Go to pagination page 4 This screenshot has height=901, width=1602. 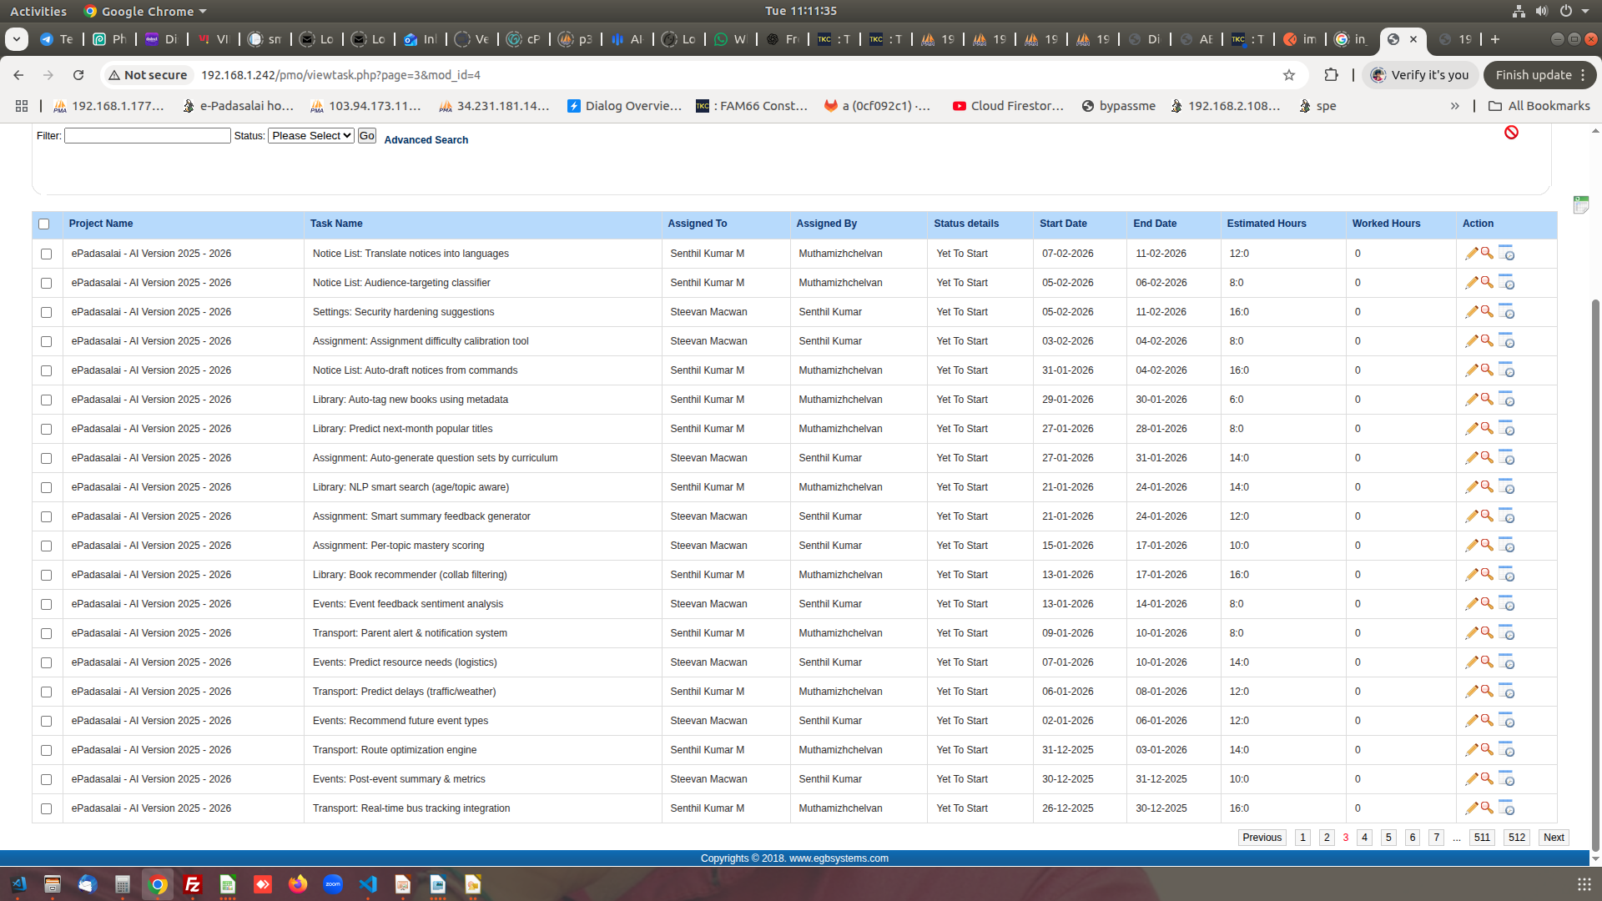pos(1364,838)
